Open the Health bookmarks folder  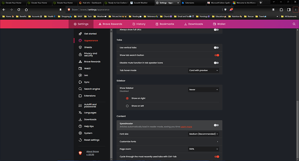(49, 16)
